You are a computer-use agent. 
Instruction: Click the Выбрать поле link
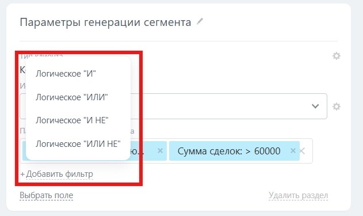pyautogui.click(x=46, y=195)
